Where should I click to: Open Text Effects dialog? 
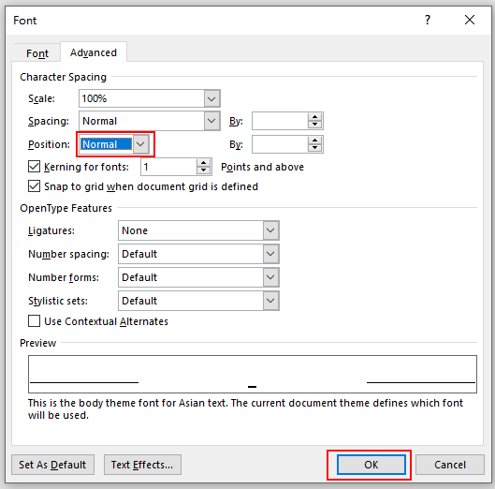pos(142,465)
